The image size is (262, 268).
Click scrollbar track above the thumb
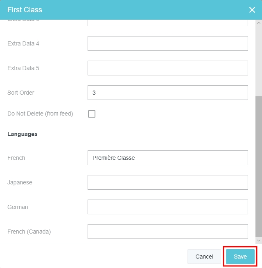pos(258,57)
